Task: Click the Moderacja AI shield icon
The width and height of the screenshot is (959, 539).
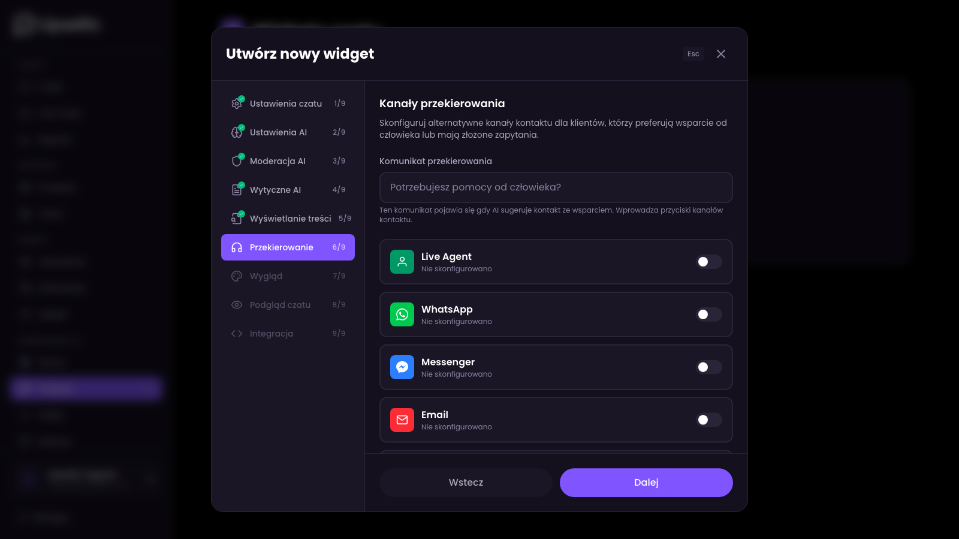Action: (237, 161)
